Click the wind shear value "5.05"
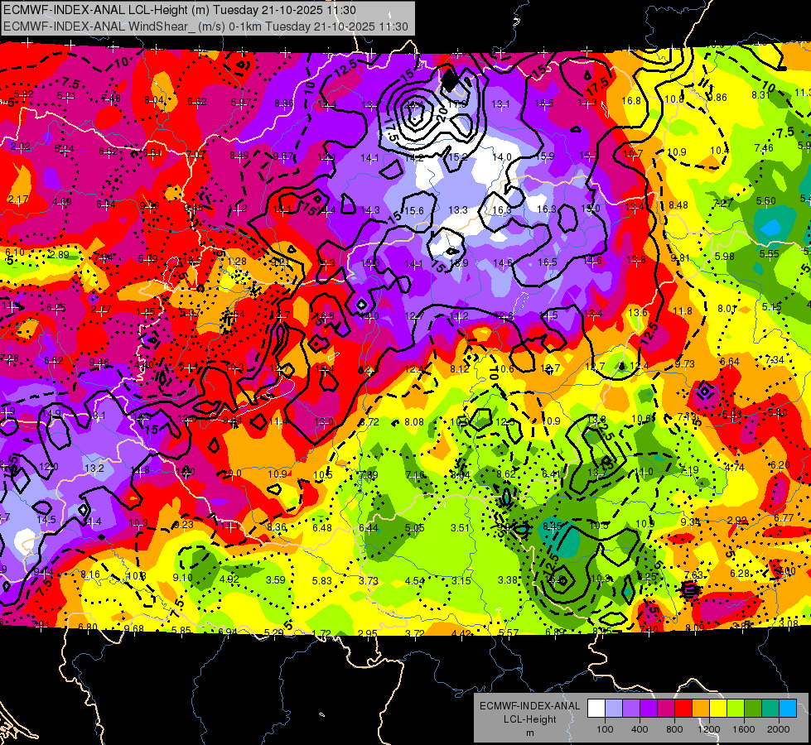 pos(415,528)
